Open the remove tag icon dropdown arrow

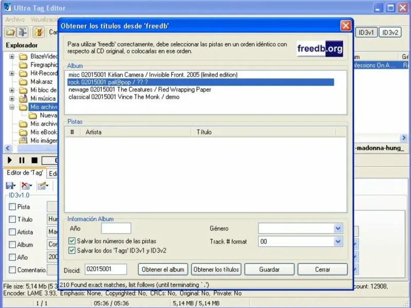pos(31,186)
